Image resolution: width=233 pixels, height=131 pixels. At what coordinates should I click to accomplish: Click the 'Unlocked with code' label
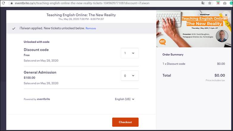(37, 42)
